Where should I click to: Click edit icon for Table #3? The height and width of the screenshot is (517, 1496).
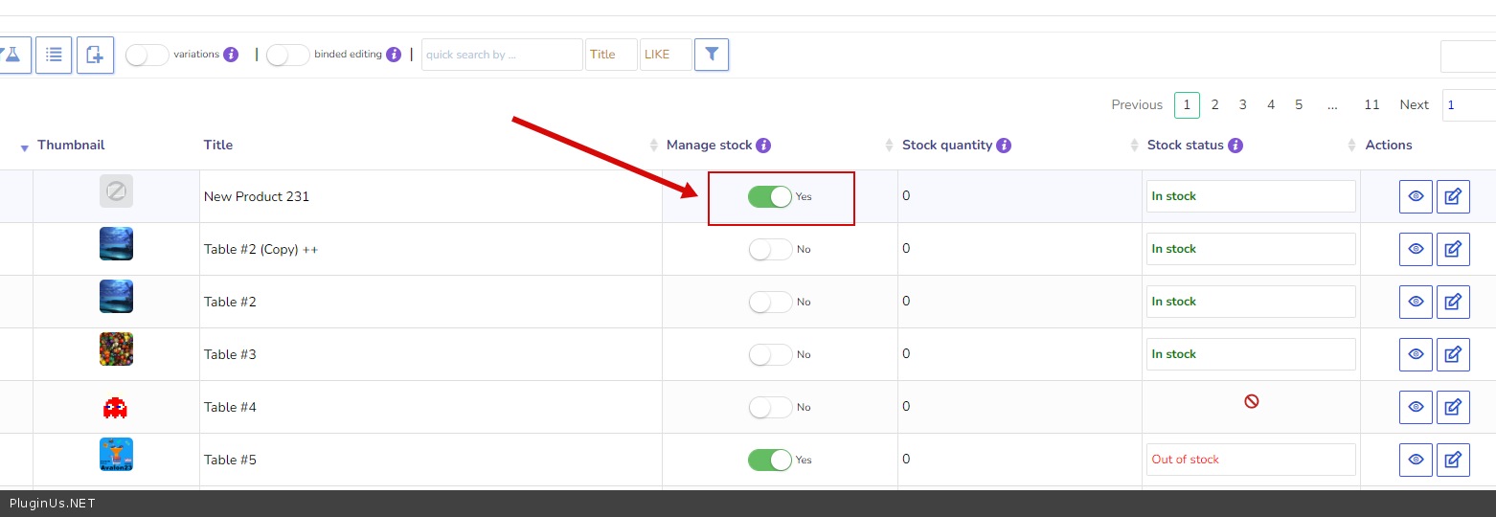pyautogui.click(x=1453, y=354)
